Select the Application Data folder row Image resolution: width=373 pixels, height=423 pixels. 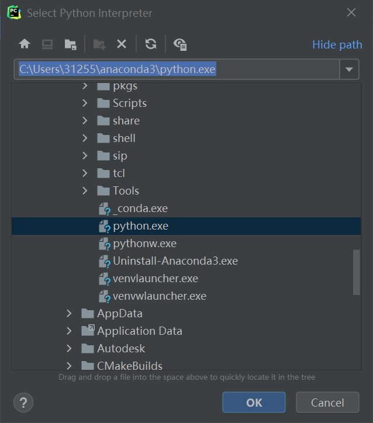point(186,331)
